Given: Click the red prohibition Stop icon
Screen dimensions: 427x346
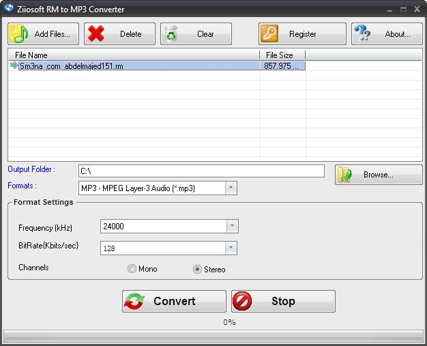Looking at the screenshot, I should pos(242,301).
